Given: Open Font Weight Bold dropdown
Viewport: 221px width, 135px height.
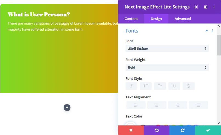Looking at the screenshot, I should pyautogui.click(x=167, y=67).
